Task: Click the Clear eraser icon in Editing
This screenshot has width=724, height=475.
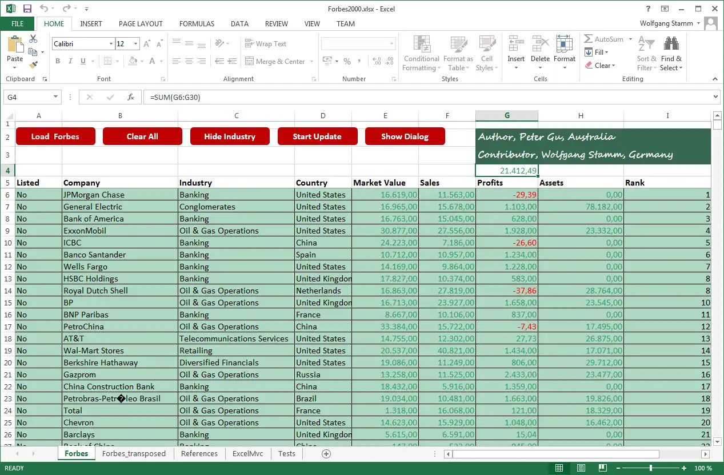Action: click(589, 65)
